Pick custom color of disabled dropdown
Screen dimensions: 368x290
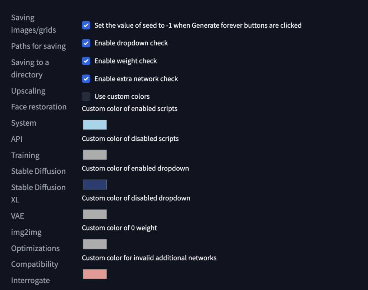point(95,214)
